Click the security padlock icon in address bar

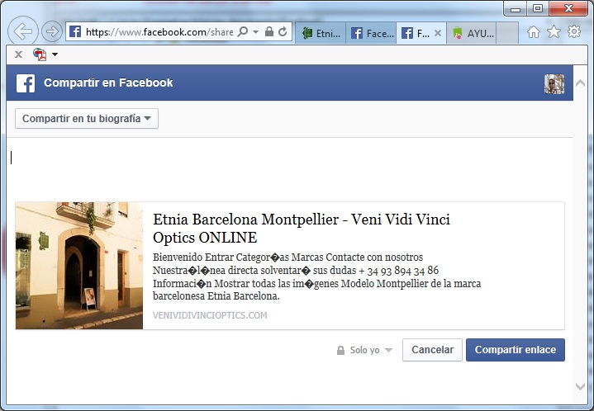point(269,31)
